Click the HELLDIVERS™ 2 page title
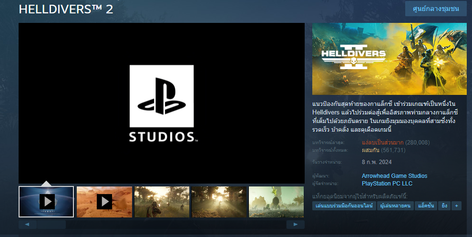472x237 pixels. [x=66, y=9]
